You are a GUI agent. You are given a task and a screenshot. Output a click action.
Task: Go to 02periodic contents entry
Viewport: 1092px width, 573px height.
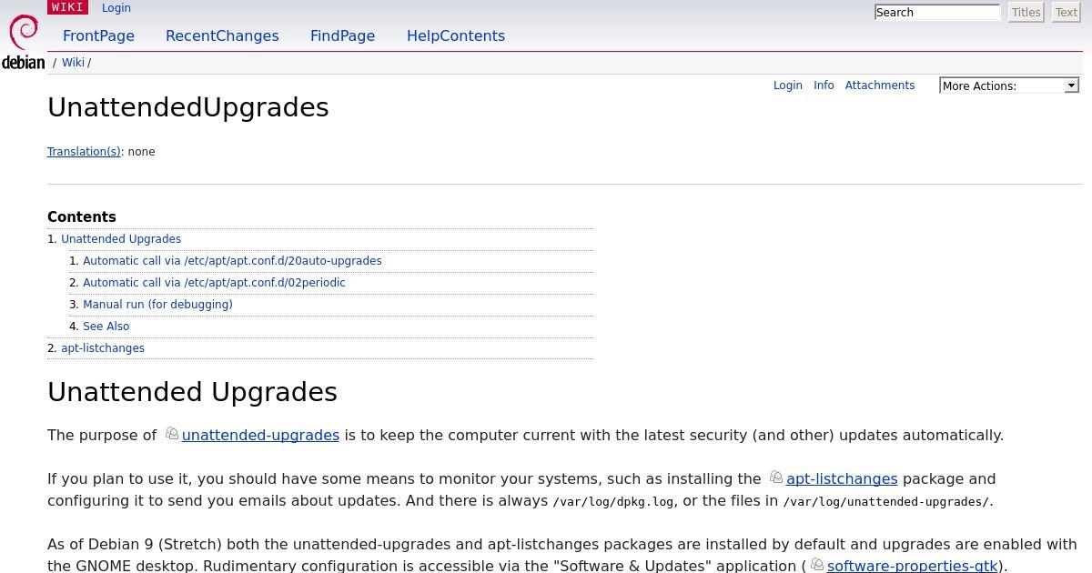click(214, 283)
